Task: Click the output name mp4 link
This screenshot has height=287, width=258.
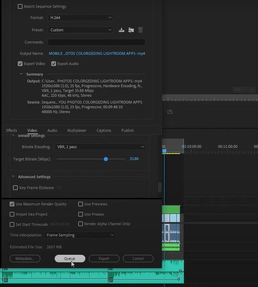Action: click(x=97, y=54)
